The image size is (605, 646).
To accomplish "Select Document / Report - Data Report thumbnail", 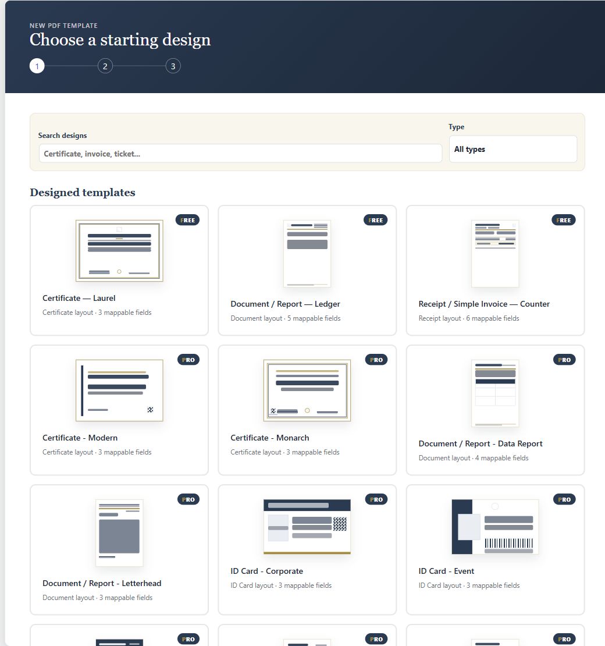I will 495,393.
